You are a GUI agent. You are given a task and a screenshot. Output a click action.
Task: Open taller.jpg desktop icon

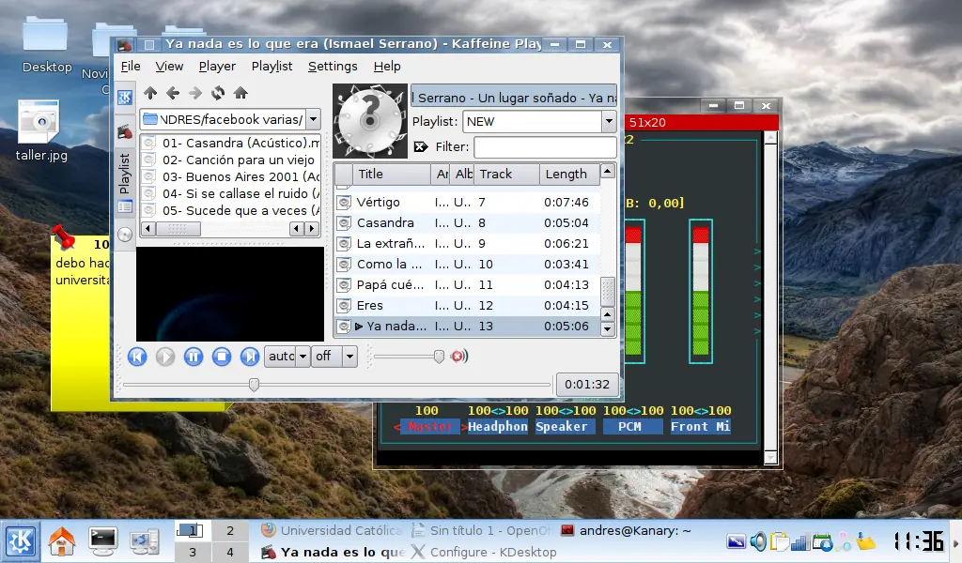40,130
